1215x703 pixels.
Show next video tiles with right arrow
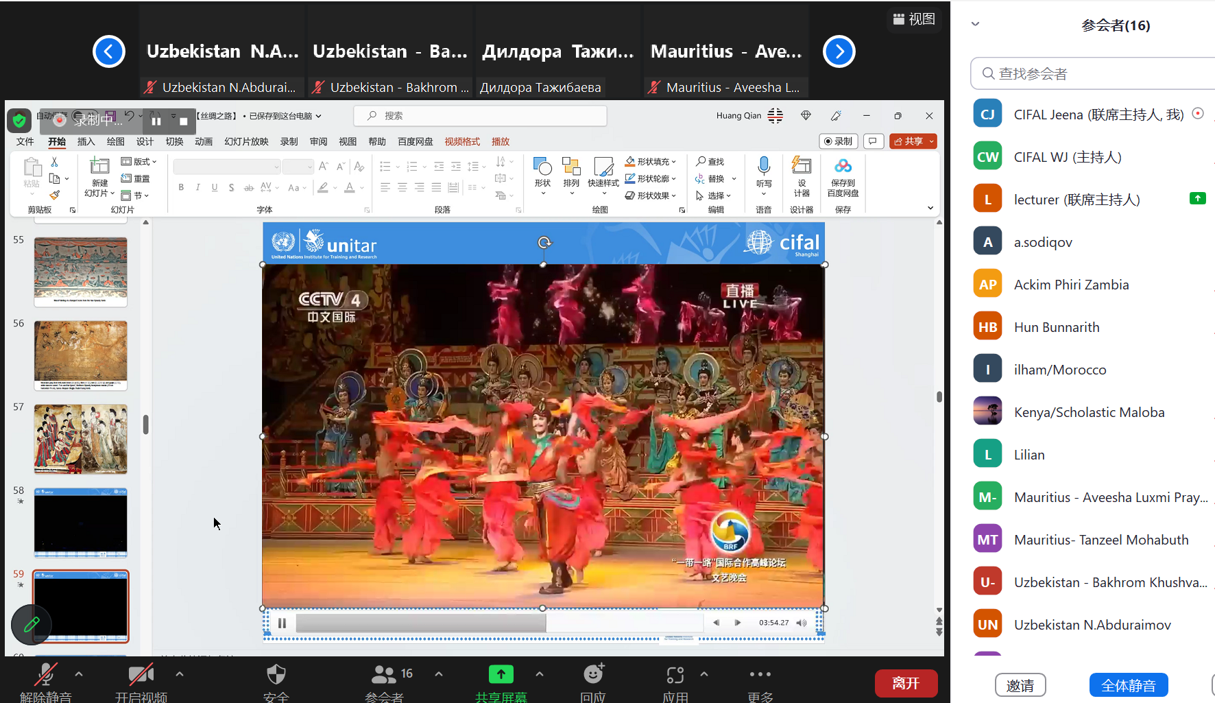(x=839, y=51)
